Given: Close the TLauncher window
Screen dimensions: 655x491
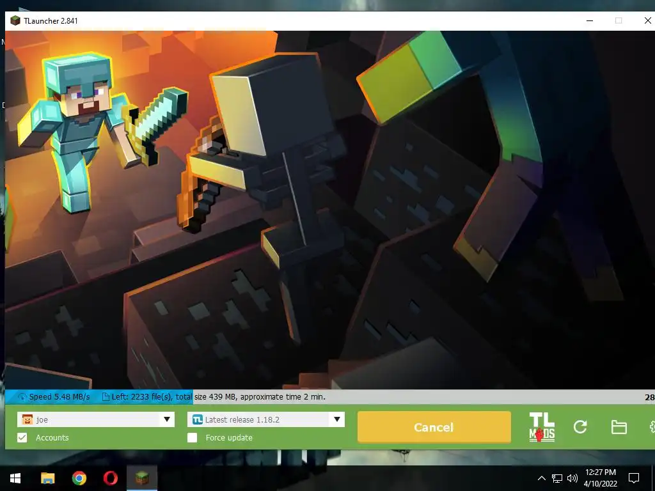Looking at the screenshot, I should [647, 20].
